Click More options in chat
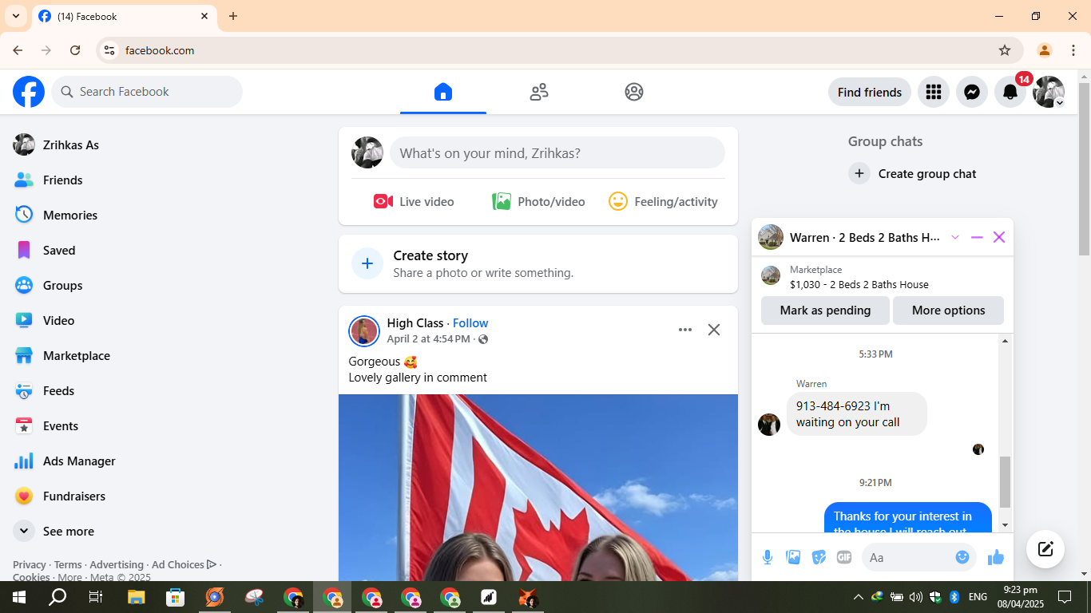Viewport: 1091px width, 613px height. tap(948, 310)
